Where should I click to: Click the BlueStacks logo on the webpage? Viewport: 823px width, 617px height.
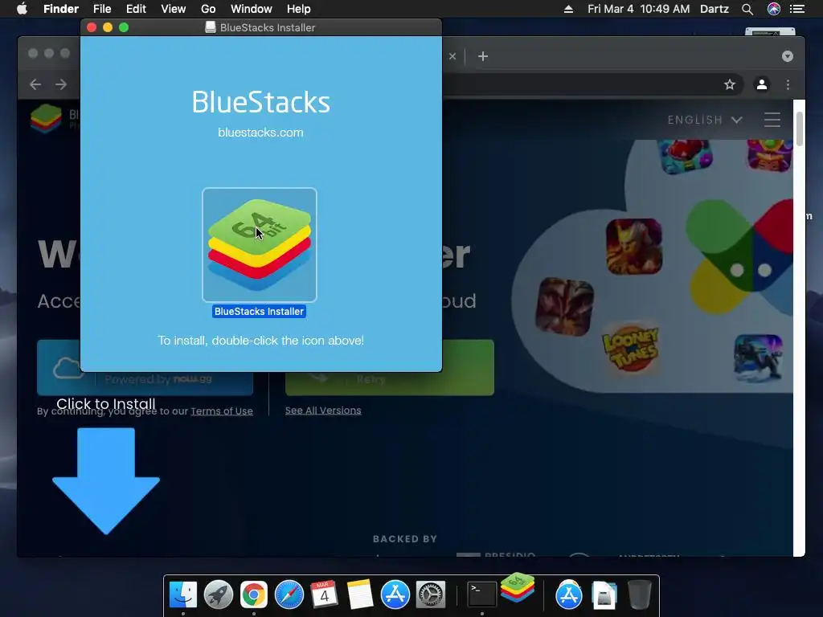pos(46,118)
